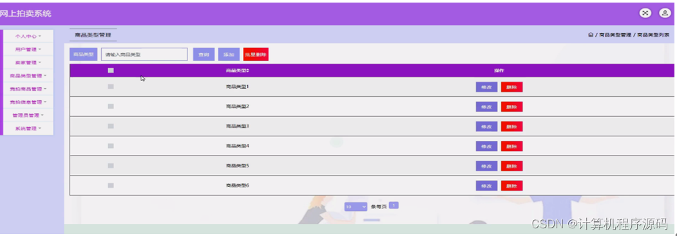This screenshot has height=236, width=677.
Task: Click 商品类型管理 in the breadcrumb
Action: point(615,35)
